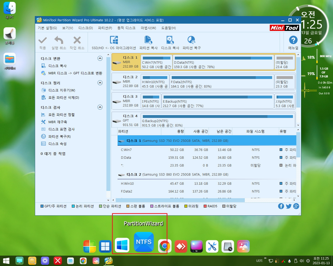Viewport: 333px width, 266px height.
Task: Click the Apply (적용) checkmark icon
Action: pyautogui.click(x=42, y=41)
